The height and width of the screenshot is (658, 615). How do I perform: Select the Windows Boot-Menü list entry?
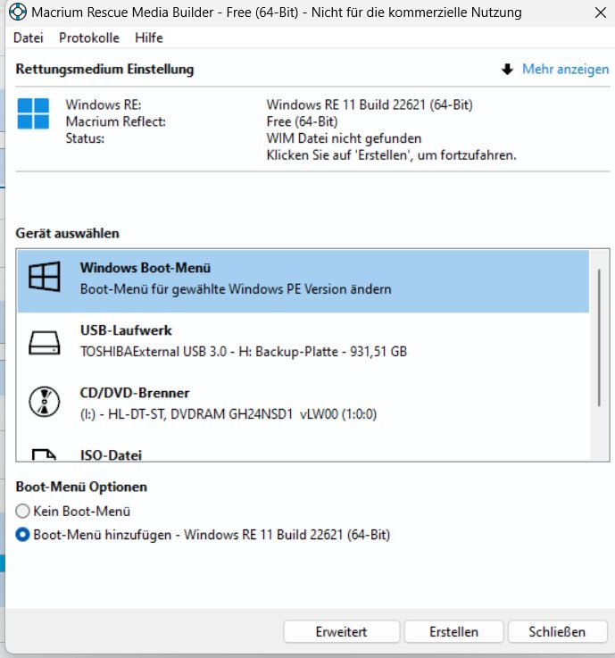point(303,281)
